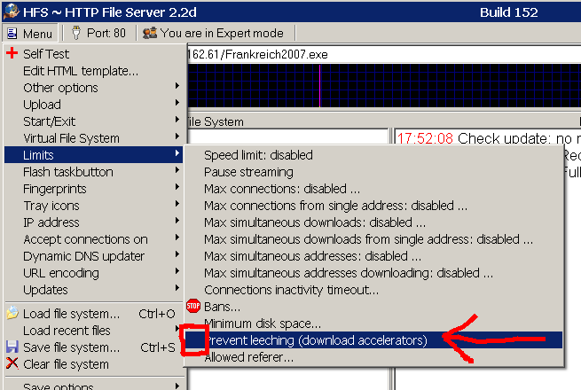Viewport: 581px width, 390px height.
Task: Expand the Virtual File System submenu arrow
Action: [177, 136]
